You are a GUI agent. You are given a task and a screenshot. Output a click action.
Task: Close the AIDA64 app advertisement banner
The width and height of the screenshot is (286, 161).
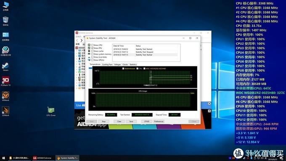(x=209, y=111)
